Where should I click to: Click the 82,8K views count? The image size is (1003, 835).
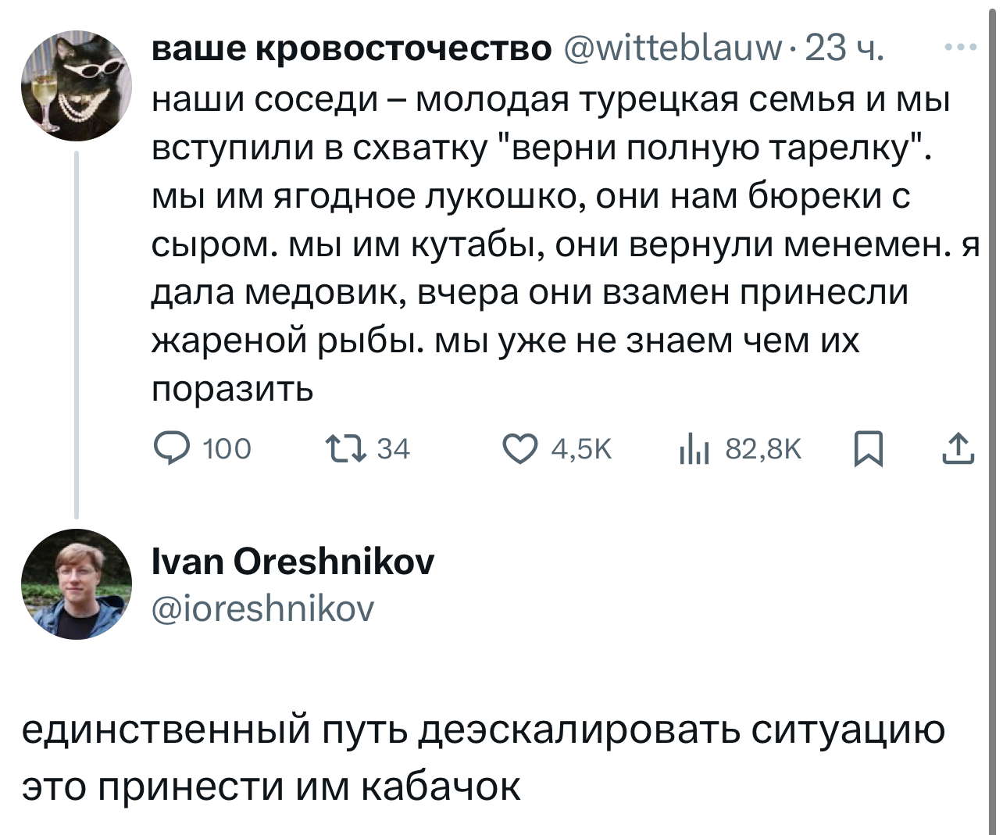pos(763,449)
